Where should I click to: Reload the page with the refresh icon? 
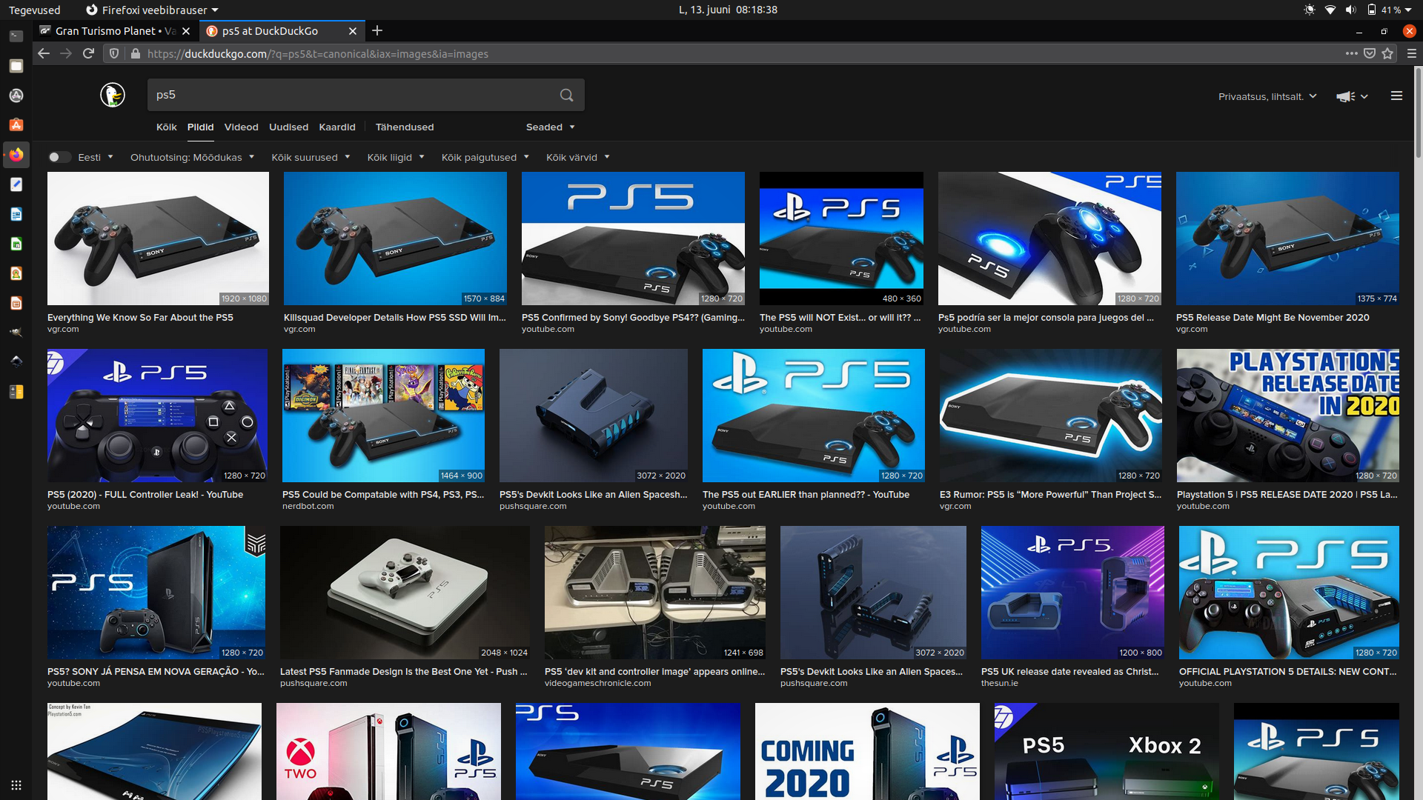tap(88, 53)
